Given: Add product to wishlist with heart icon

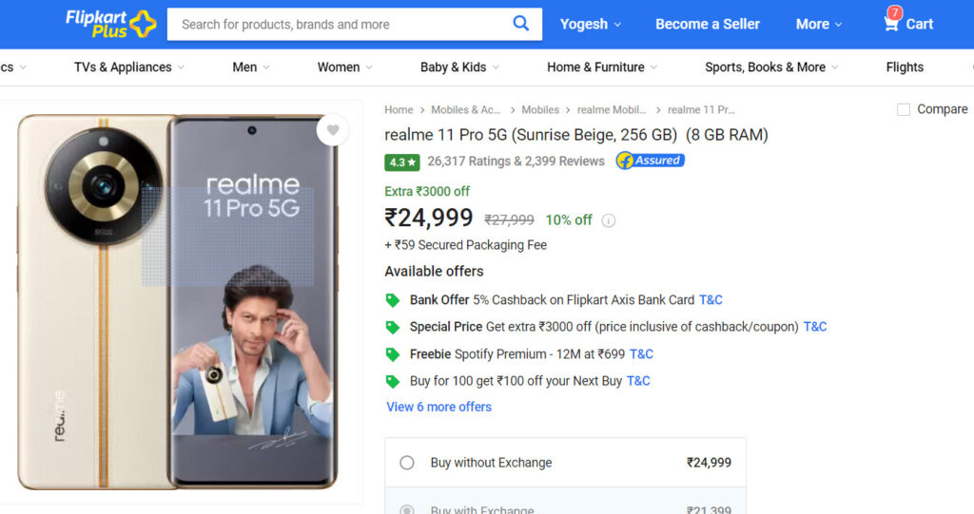Looking at the screenshot, I should pyautogui.click(x=333, y=130).
